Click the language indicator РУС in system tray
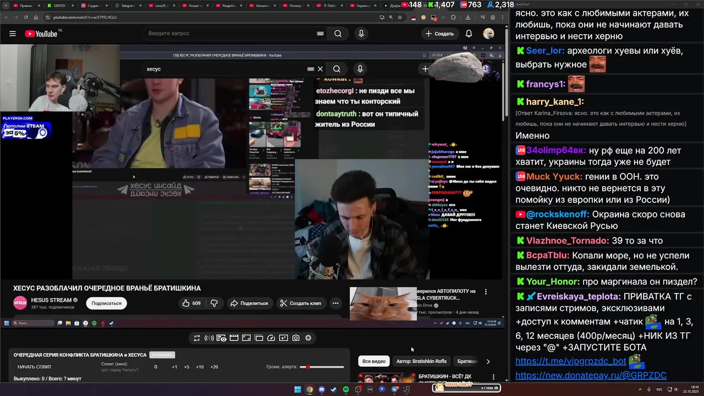 tap(659, 389)
